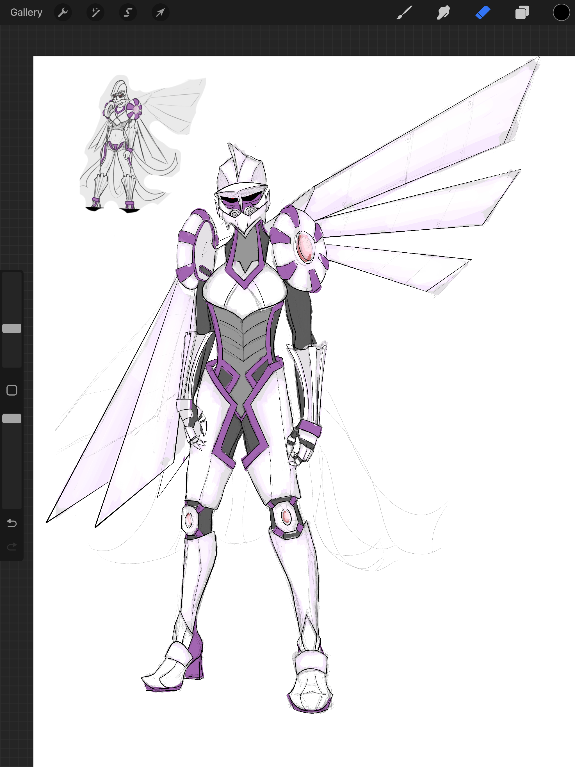Undo the last stroke
575x767 pixels.
(x=12, y=523)
